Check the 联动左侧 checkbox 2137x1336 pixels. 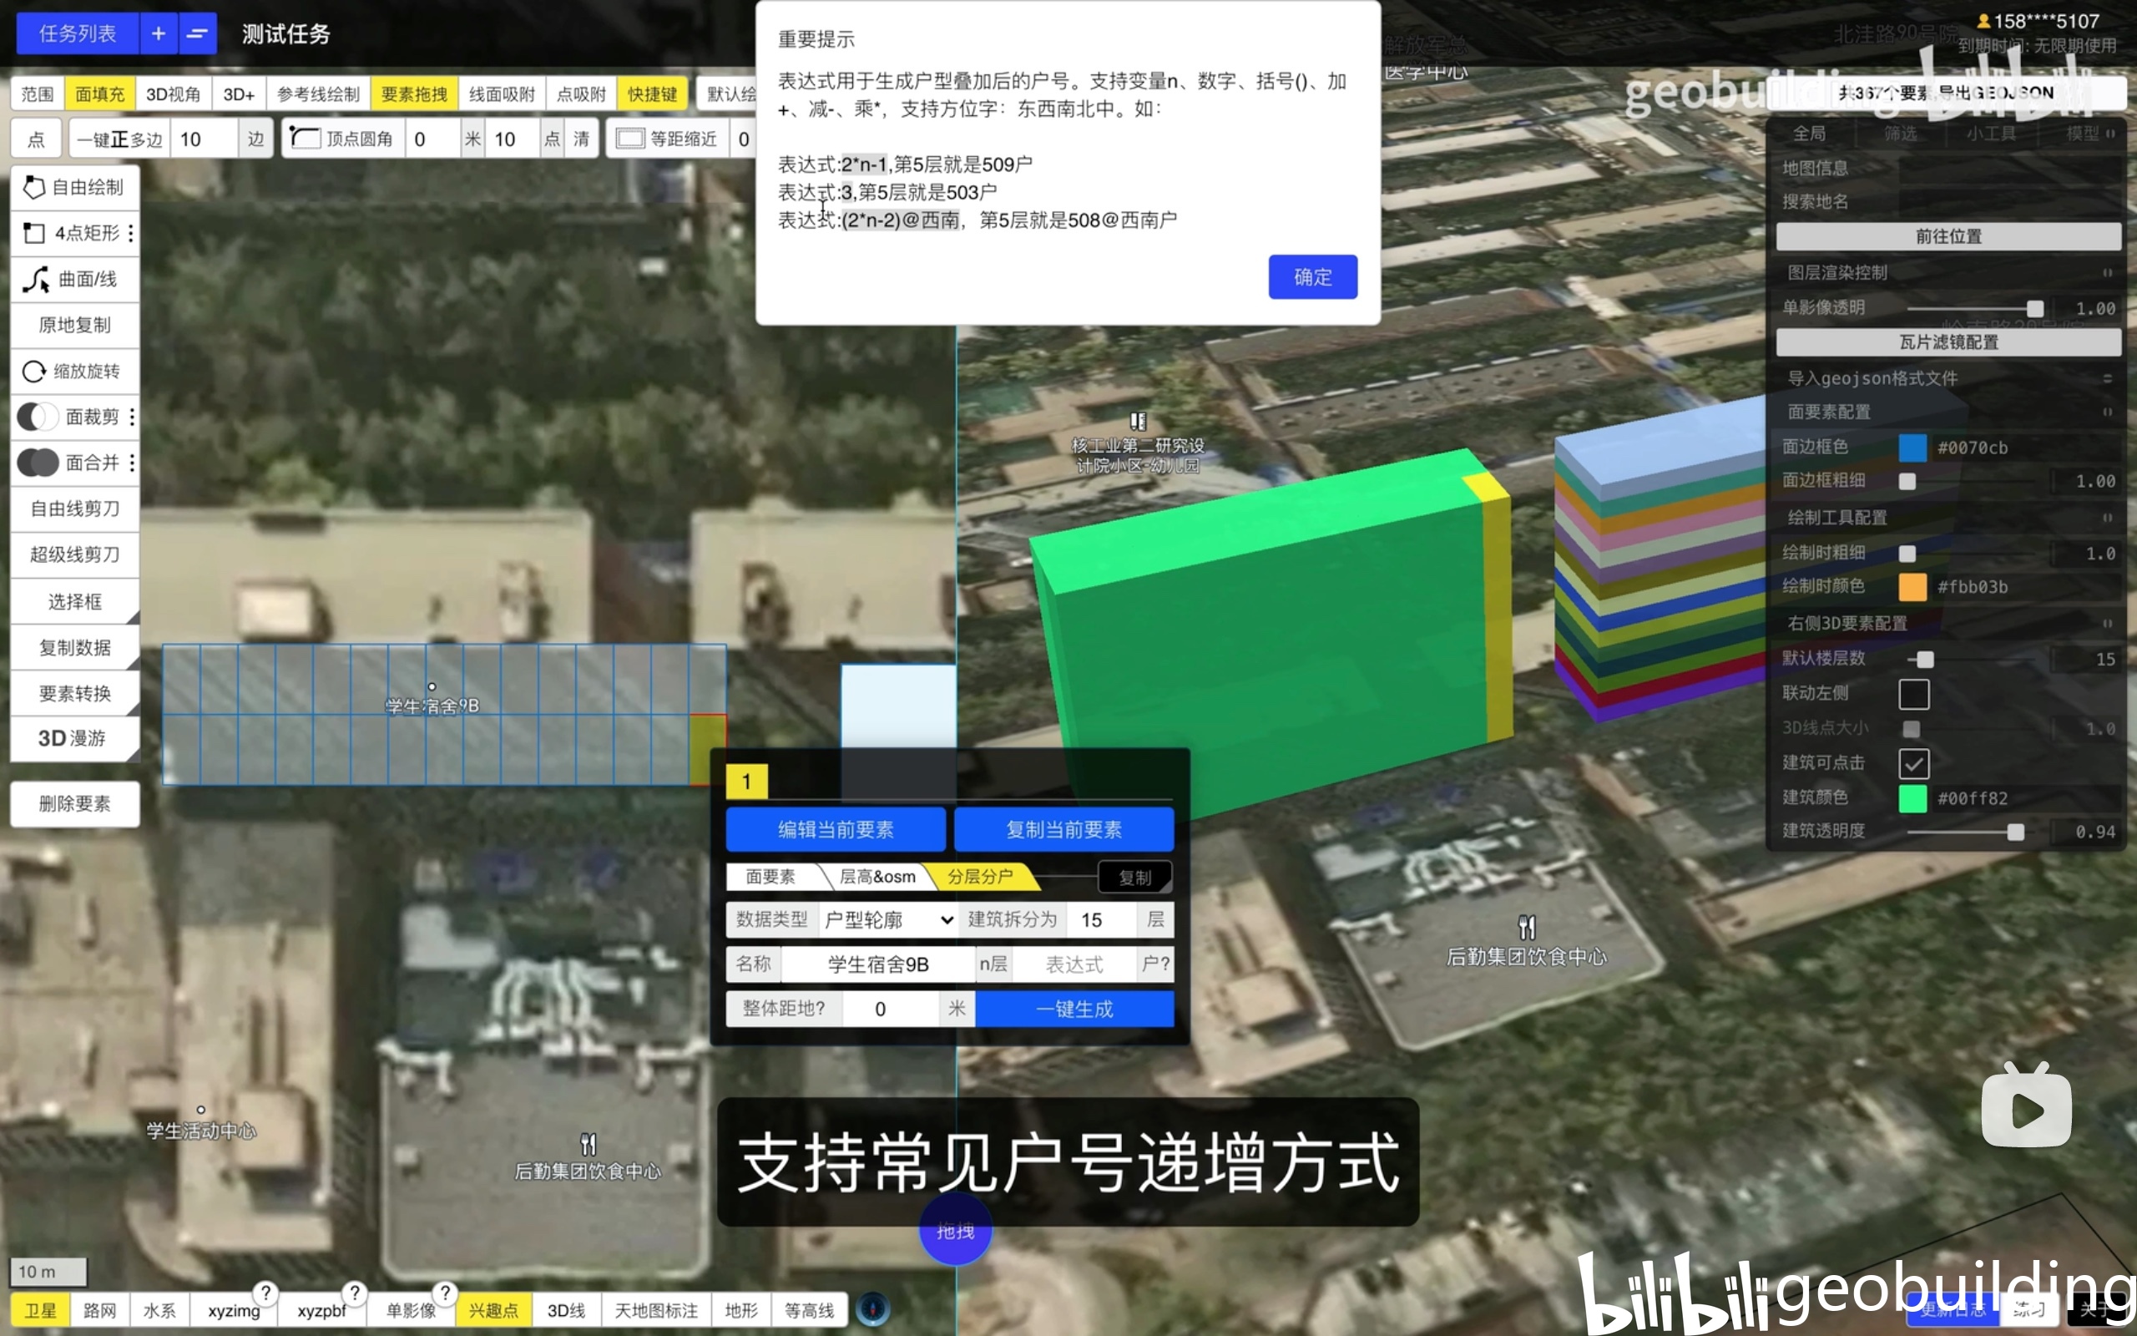pos(1912,694)
